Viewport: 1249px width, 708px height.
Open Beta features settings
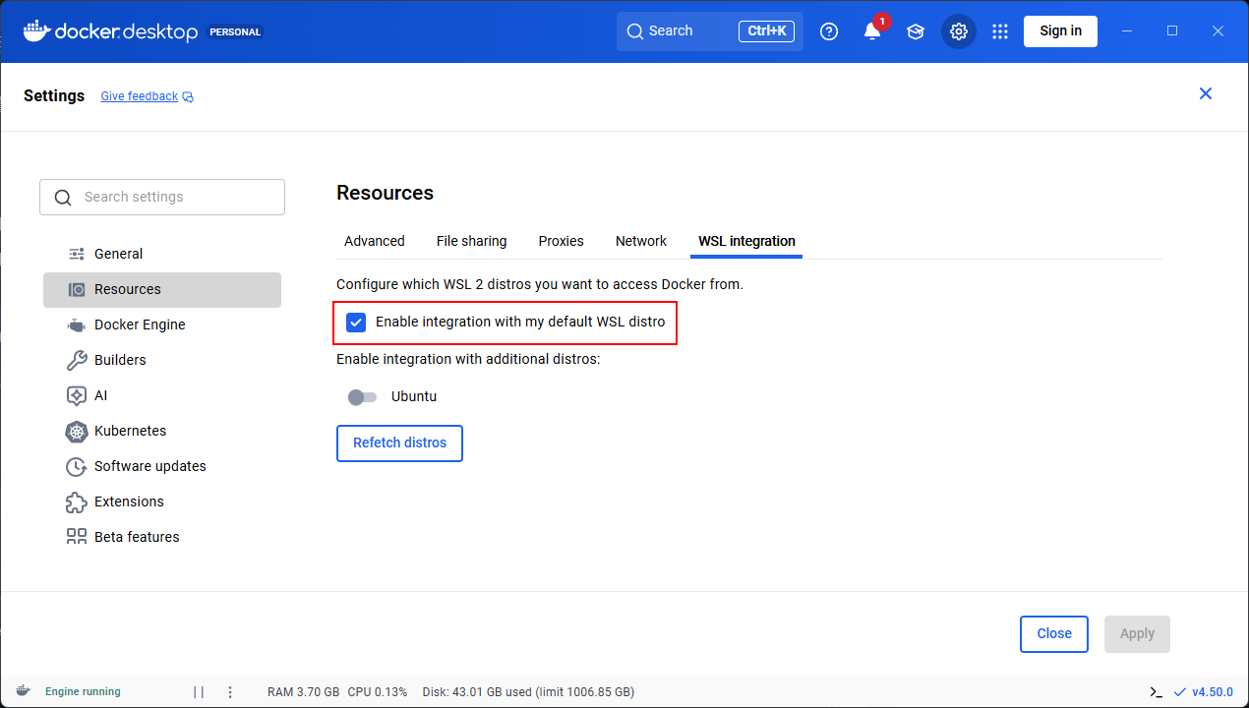click(x=162, y=537)
